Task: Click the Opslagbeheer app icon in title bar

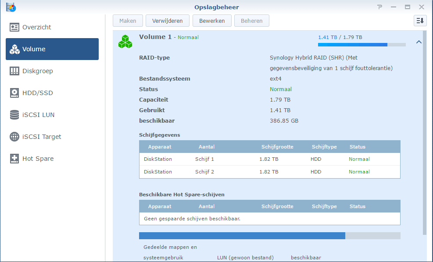Action: [11, 7]
